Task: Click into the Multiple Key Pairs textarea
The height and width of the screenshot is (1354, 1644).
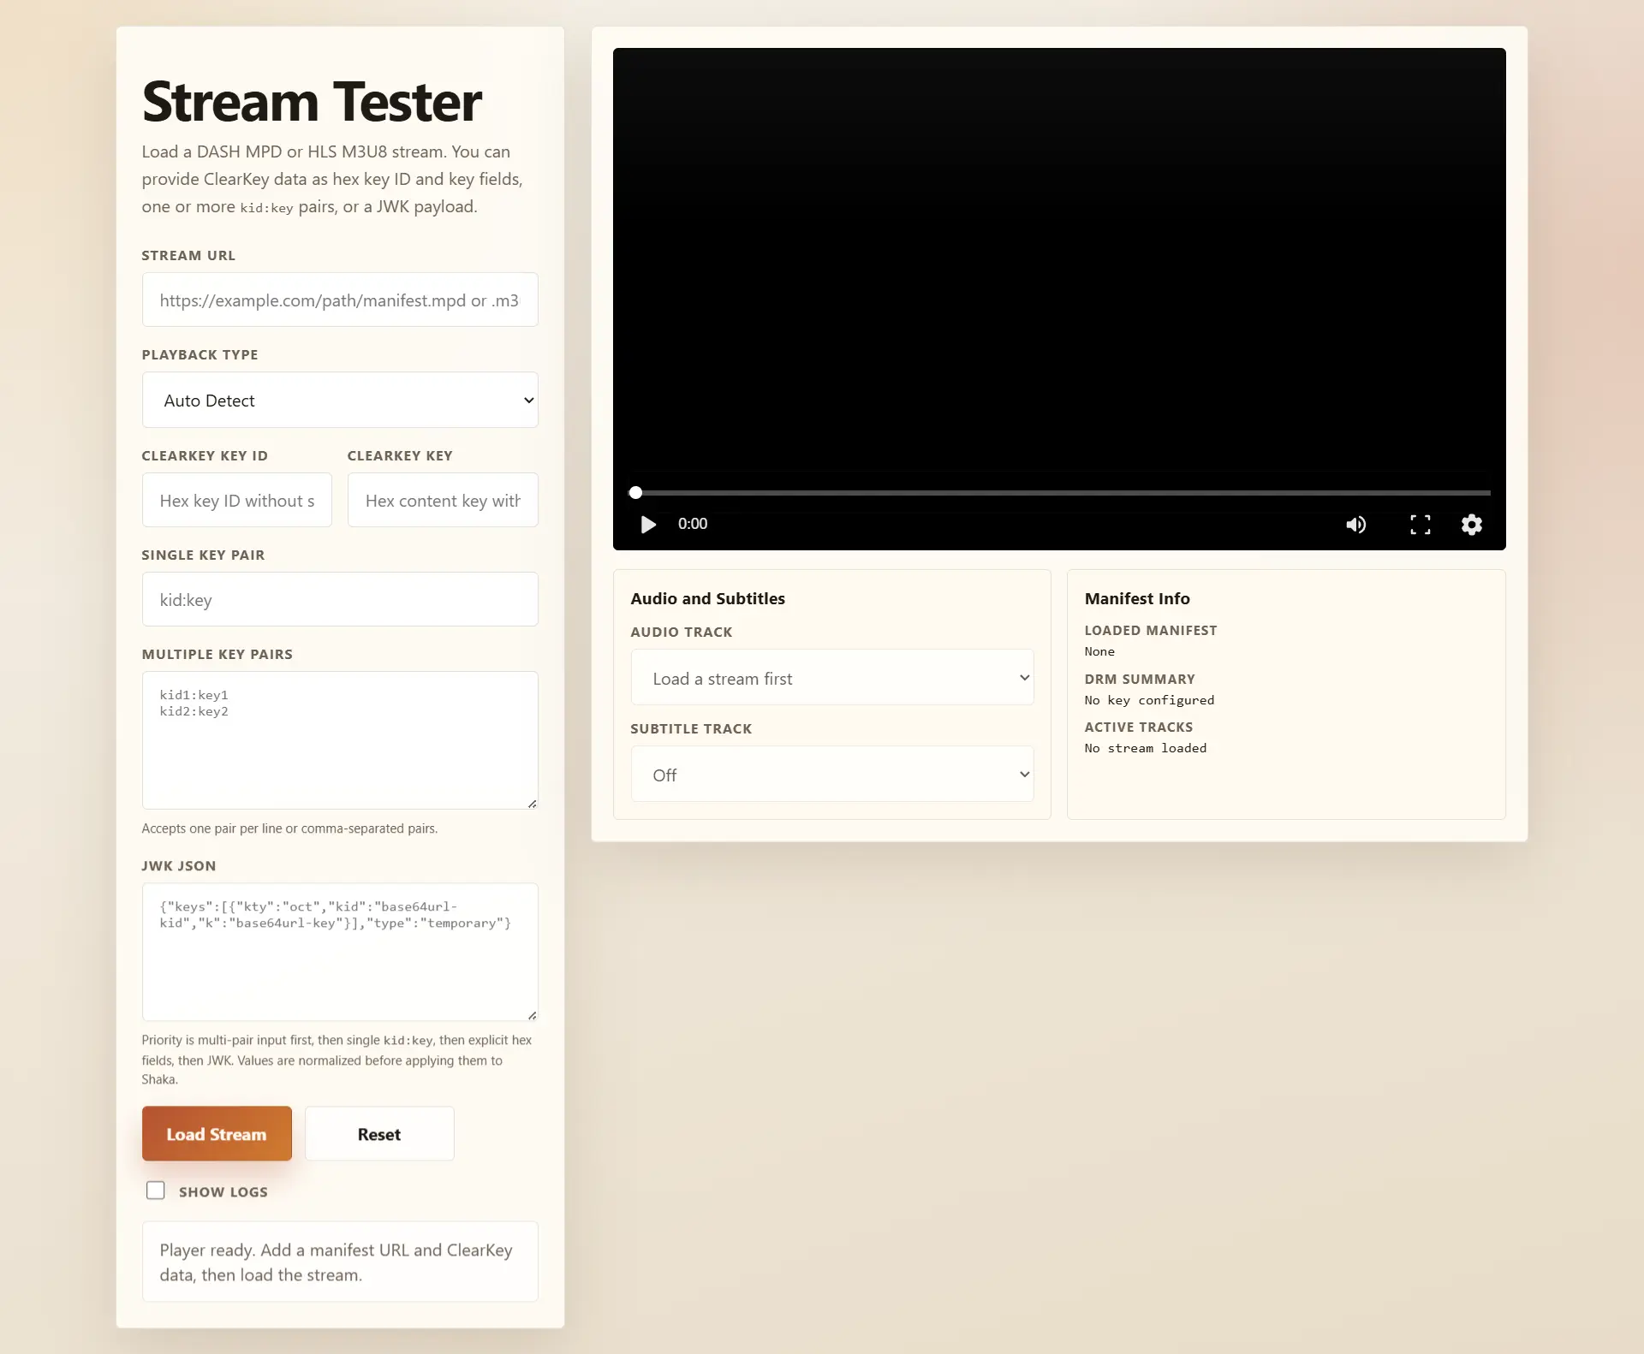Action: [x=340, y=740]
